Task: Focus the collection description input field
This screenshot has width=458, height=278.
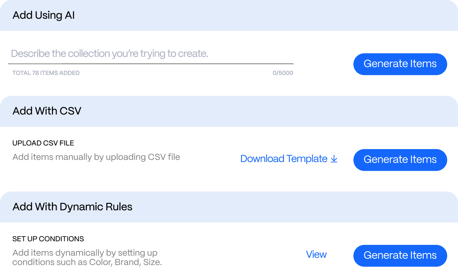Action: (x=150, y=54)
